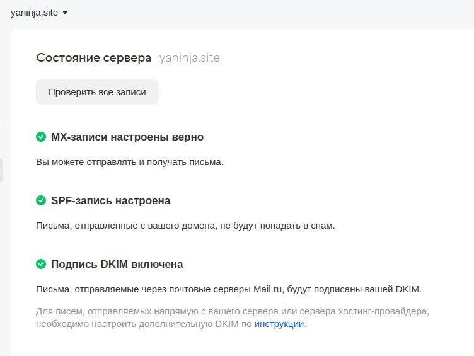The image size is (474, 356).
Task: Click the green check icon beside SPF-запись
Action: [41, 200]
